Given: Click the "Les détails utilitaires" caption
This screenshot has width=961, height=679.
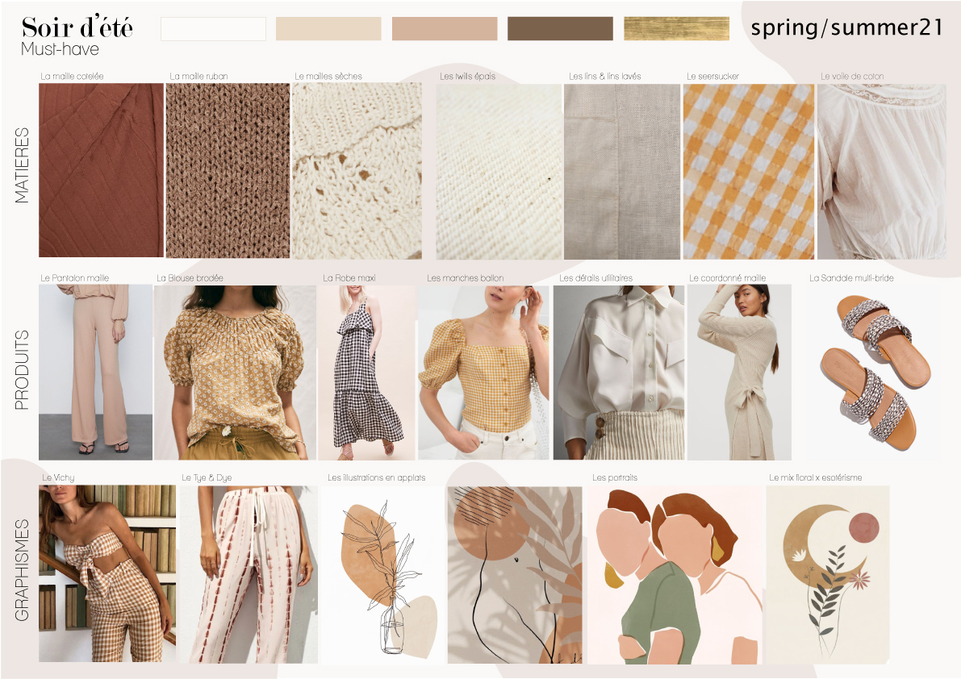Looking at the screenshot, I should pyautogui.click(x=595, y=278).
